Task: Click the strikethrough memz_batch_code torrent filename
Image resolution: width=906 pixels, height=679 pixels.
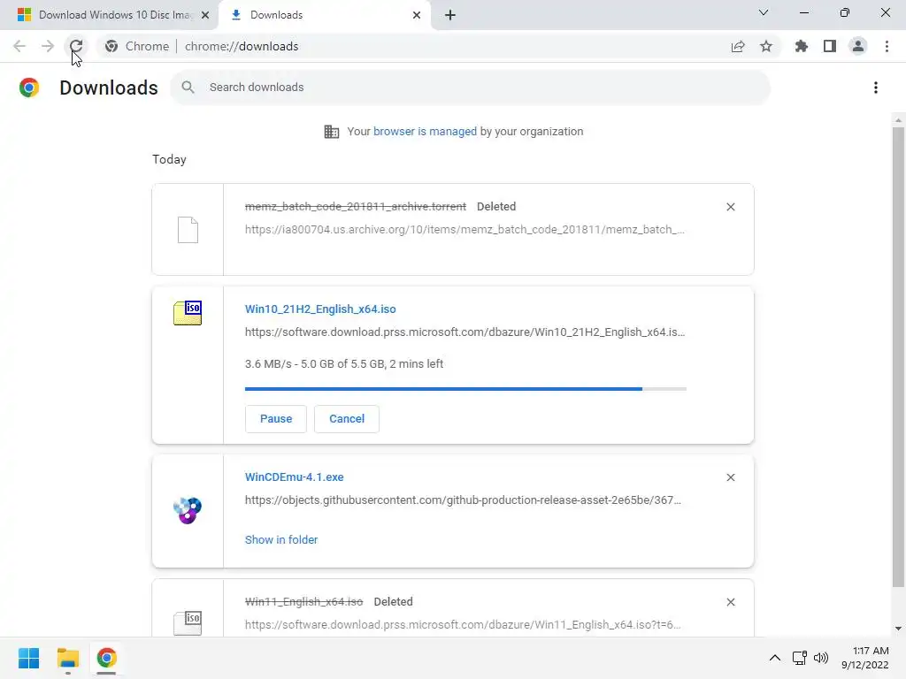Action: (356, 207)
